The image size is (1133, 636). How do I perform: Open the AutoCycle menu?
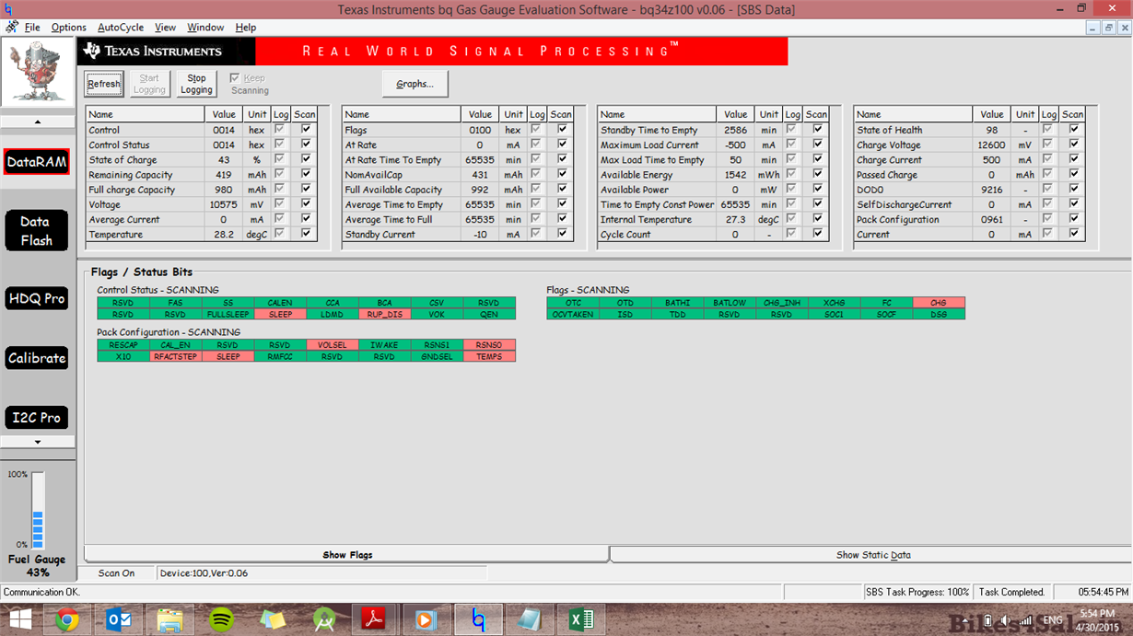click(121, 28)
